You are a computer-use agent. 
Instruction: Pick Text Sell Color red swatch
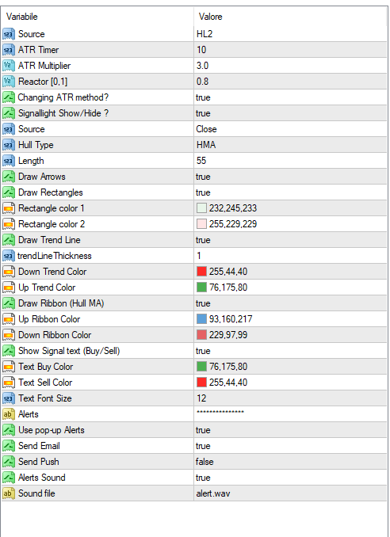[x=201, y=383]
